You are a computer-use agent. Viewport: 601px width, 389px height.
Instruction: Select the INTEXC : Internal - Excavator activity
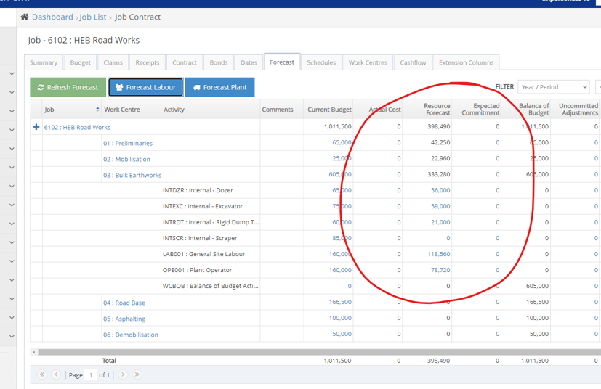(202, 206)
